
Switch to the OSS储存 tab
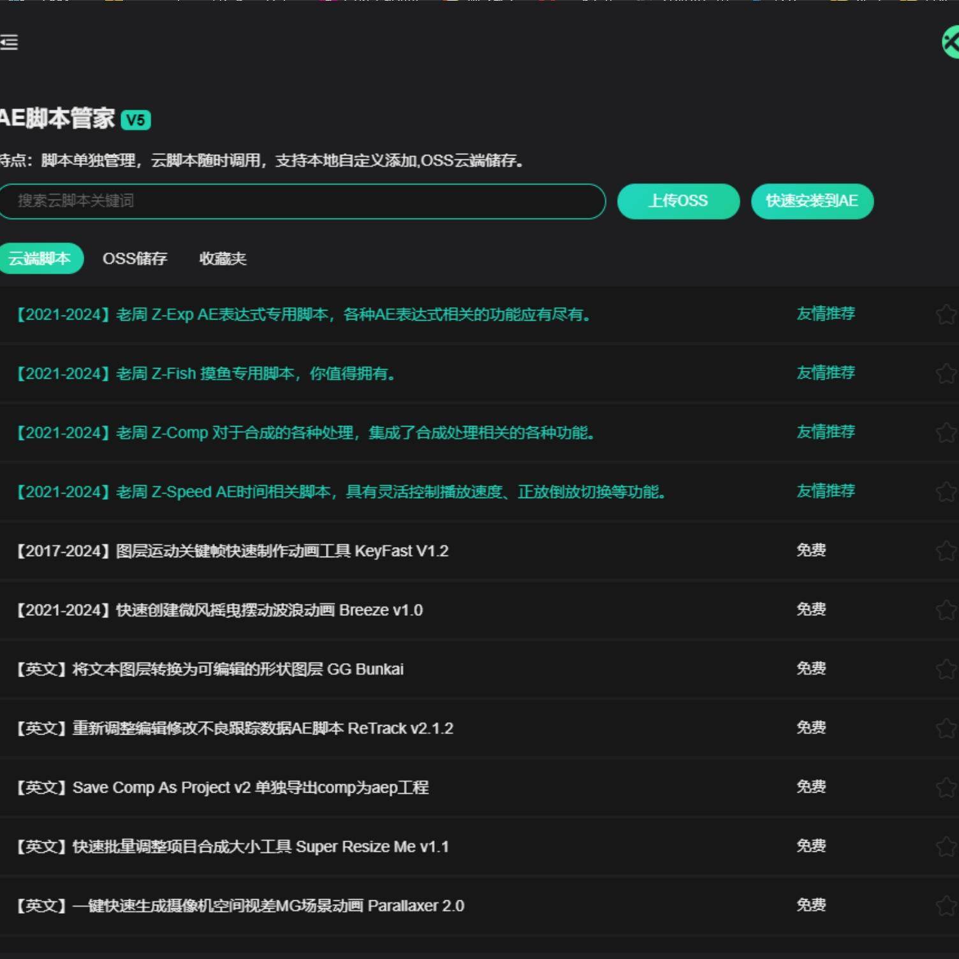coord(135,258)
